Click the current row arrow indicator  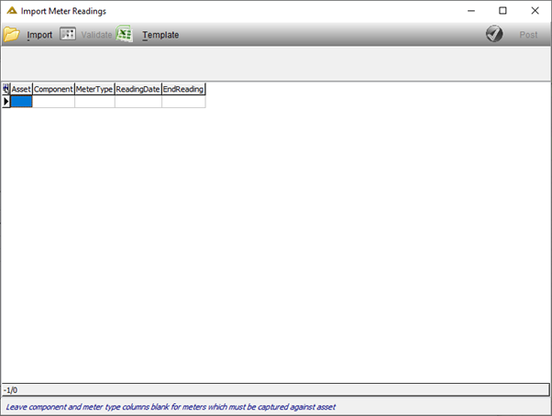click(6, 102)
